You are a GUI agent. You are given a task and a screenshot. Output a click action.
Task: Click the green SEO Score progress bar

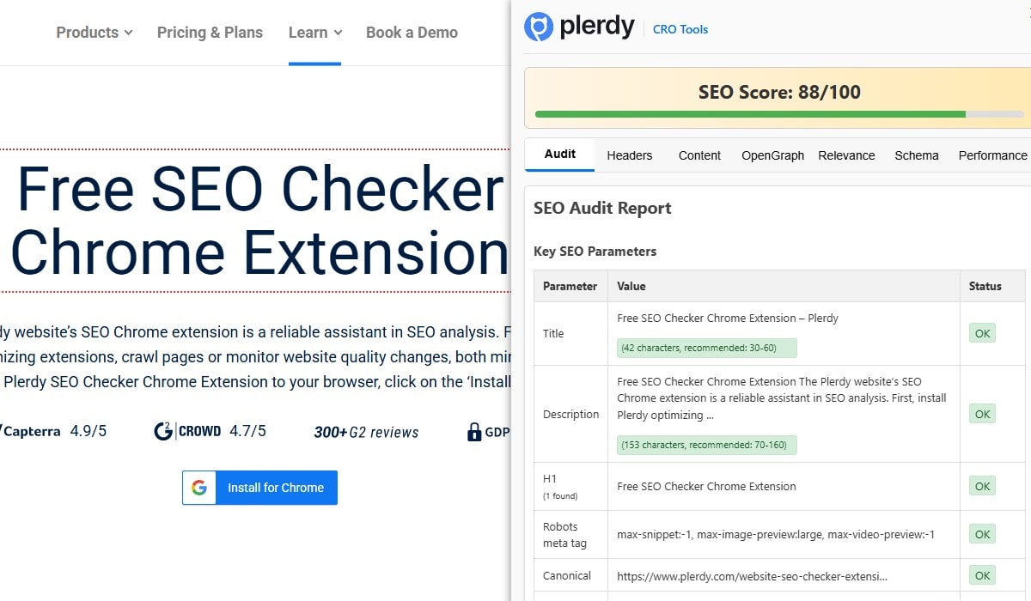coord(747,112)
